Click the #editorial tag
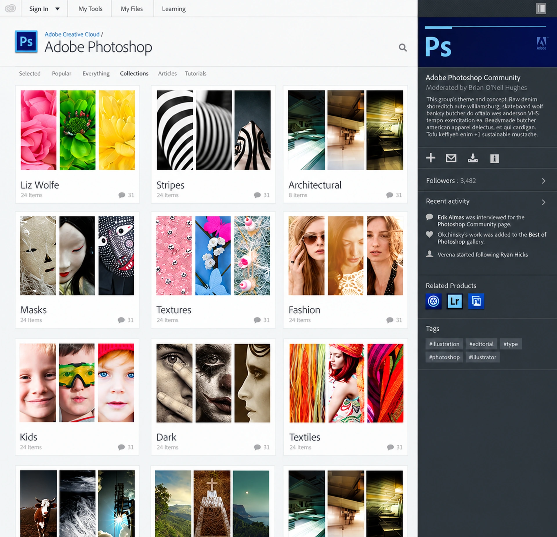 [481, 344]
